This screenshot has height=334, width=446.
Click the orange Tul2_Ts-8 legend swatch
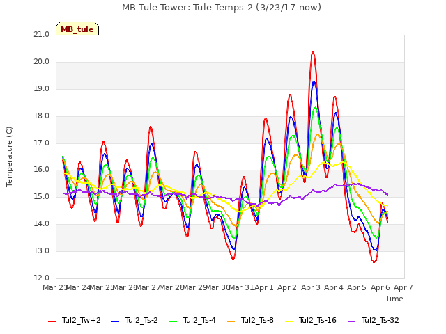[x=231, y=321]
